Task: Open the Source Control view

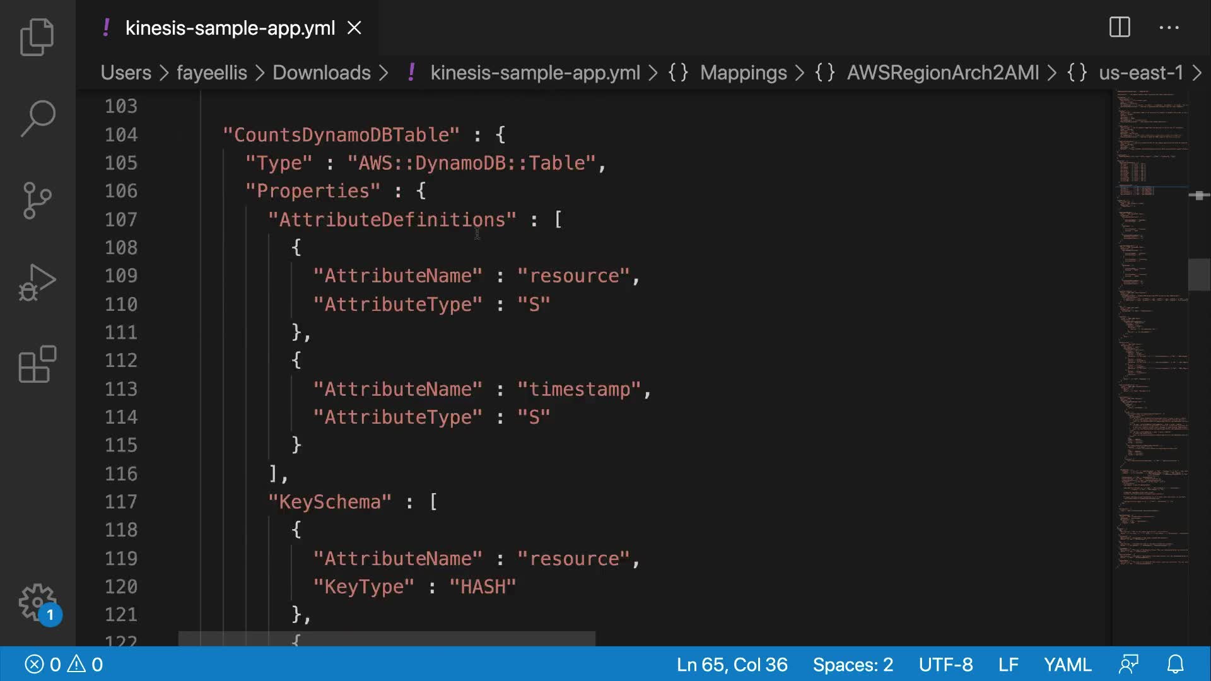Action: click(x=37, y=200)
